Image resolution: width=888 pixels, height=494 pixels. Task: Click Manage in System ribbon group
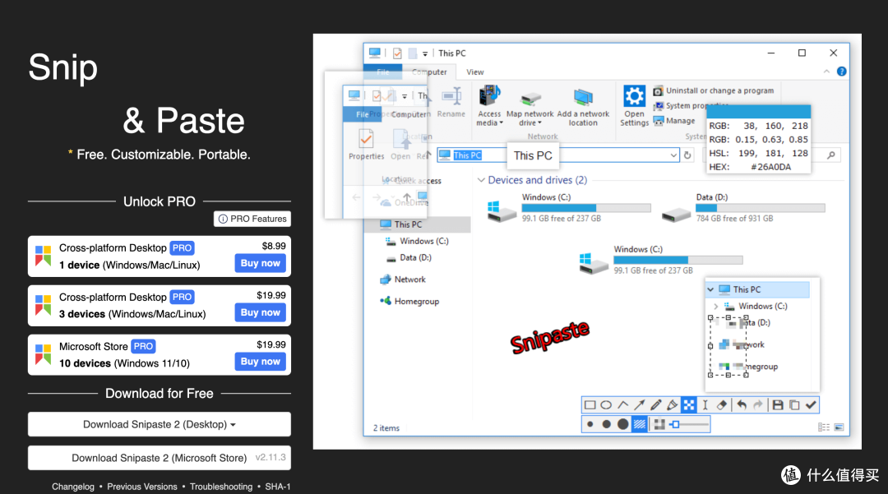click(674, 121)
